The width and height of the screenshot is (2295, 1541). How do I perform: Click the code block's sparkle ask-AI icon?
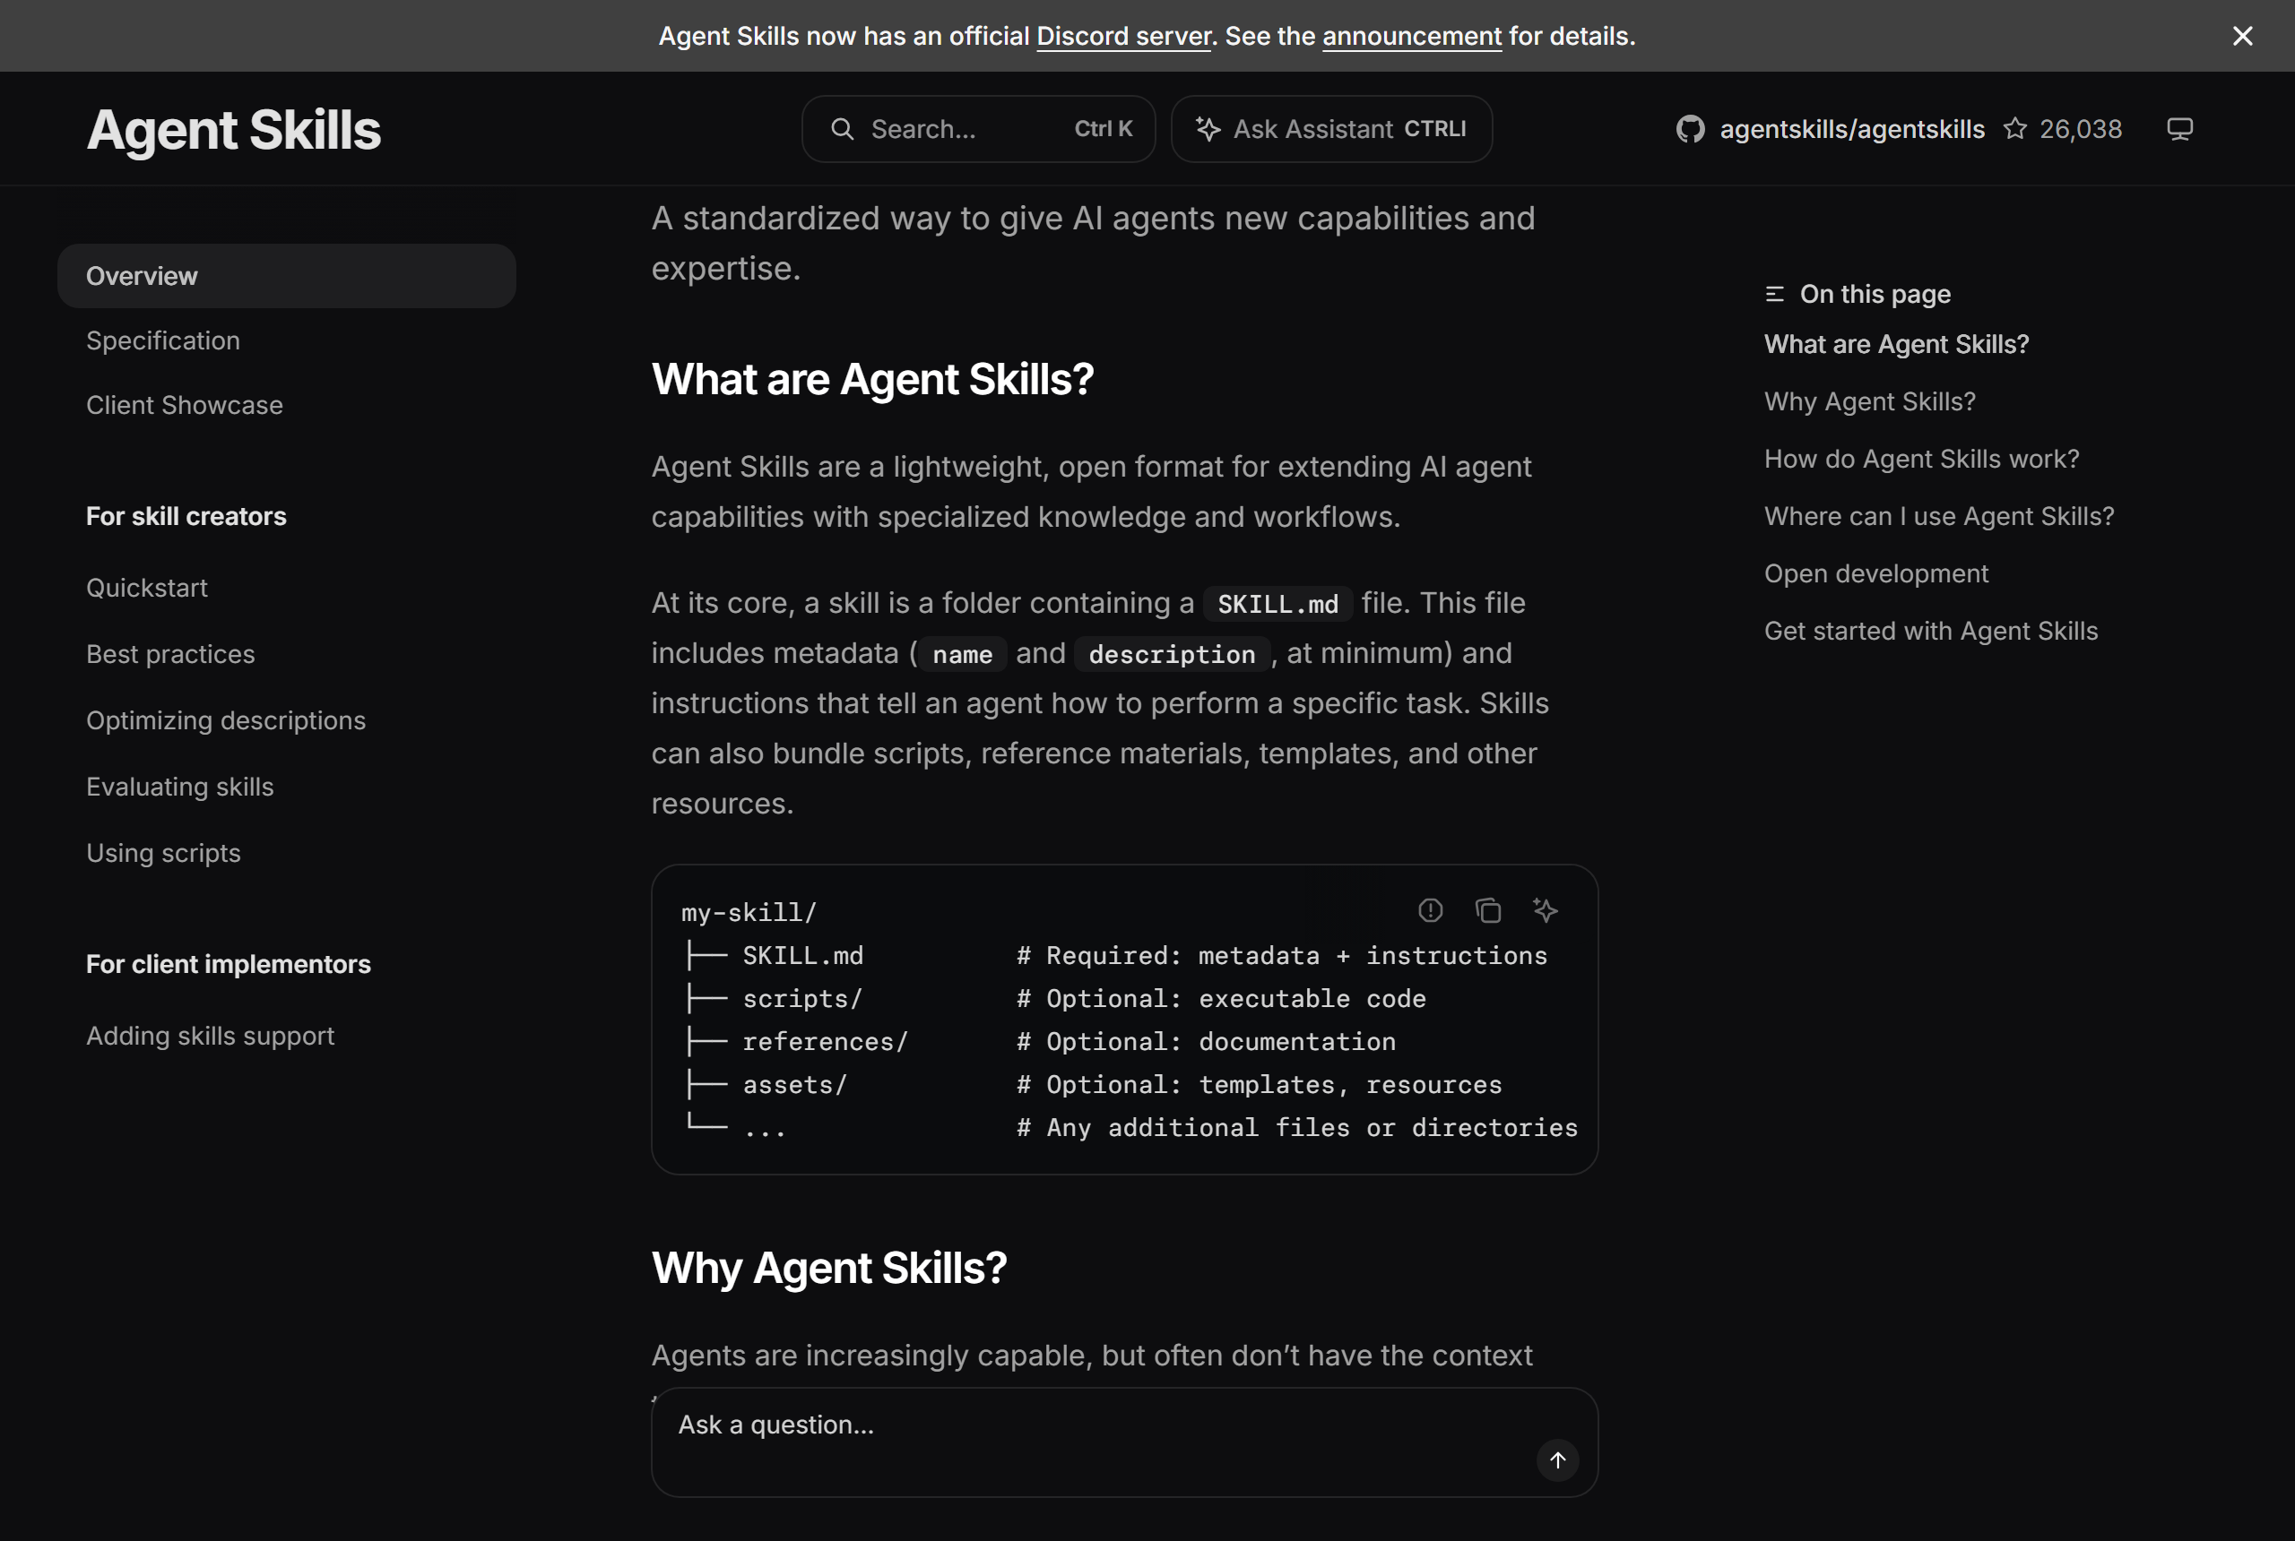pyautogui.click(x=1545, y=910)
